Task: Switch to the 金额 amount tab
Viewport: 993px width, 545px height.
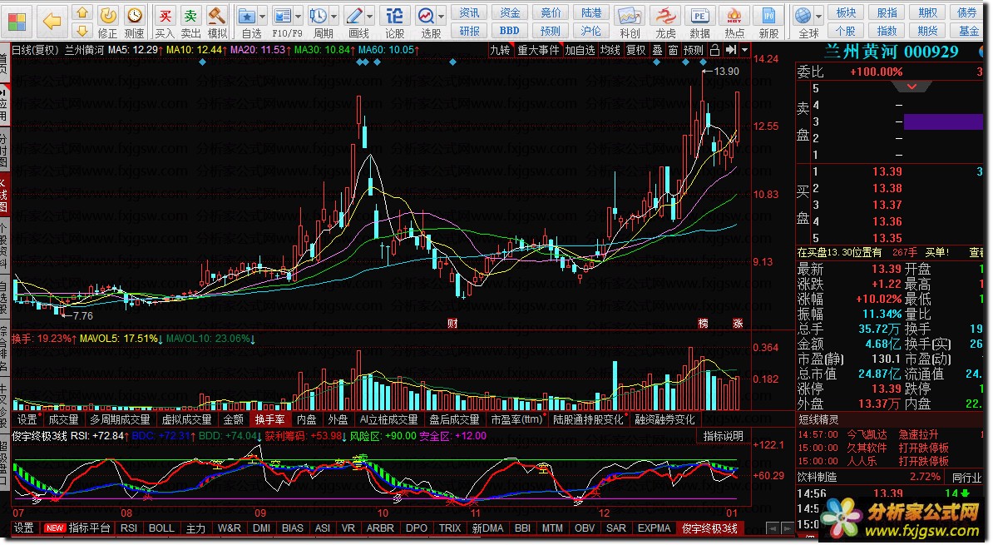Action: (234, 419)
